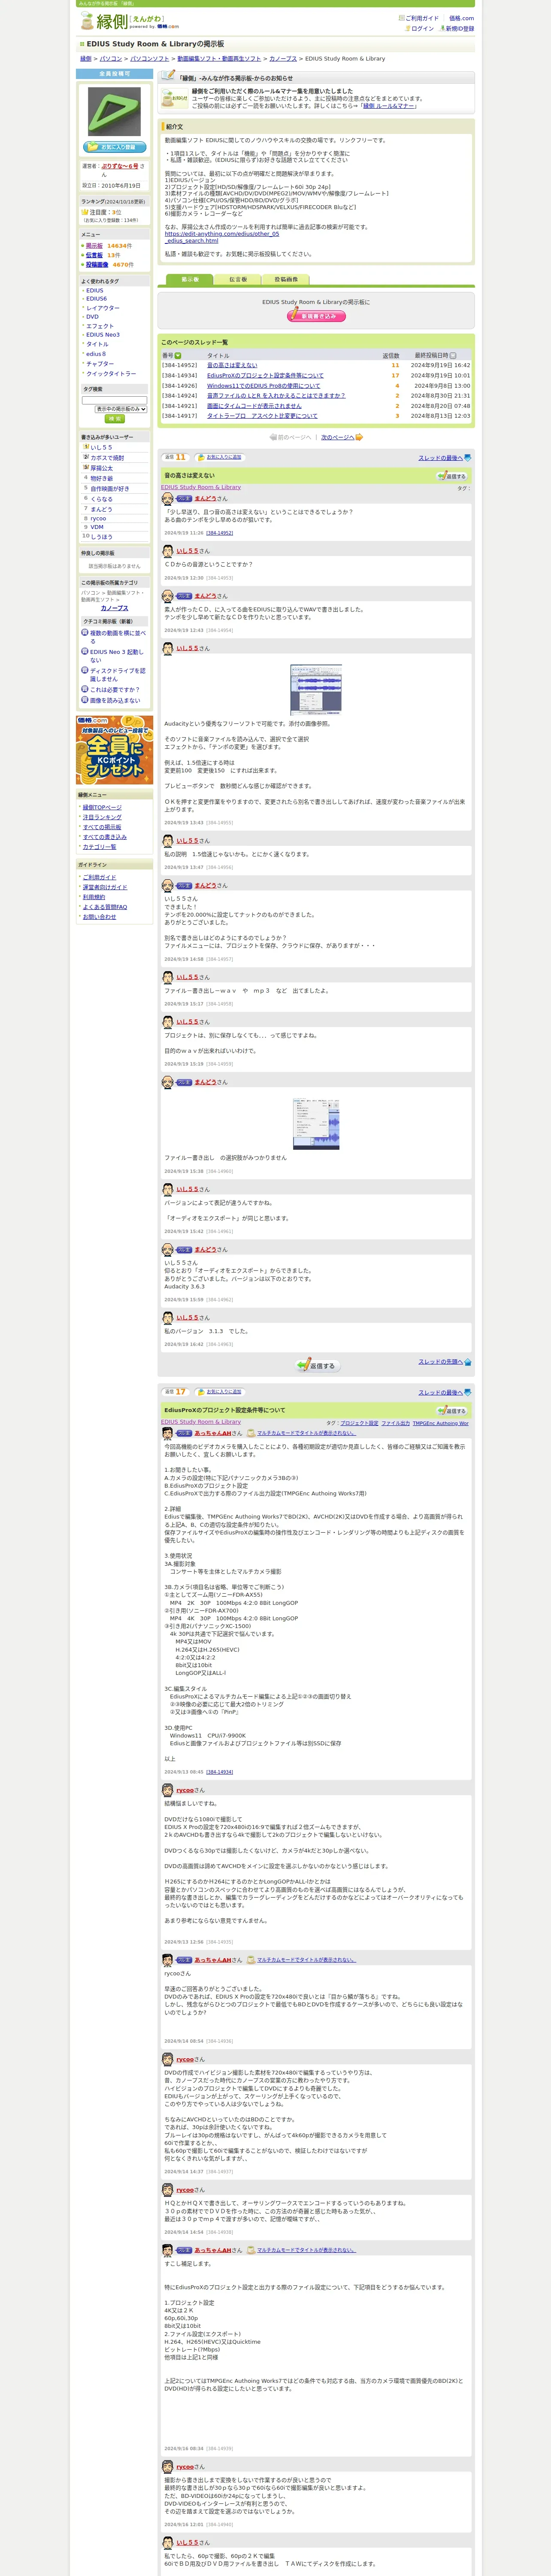
Task: Open よくある質問FAQ link
Action: 105,907
